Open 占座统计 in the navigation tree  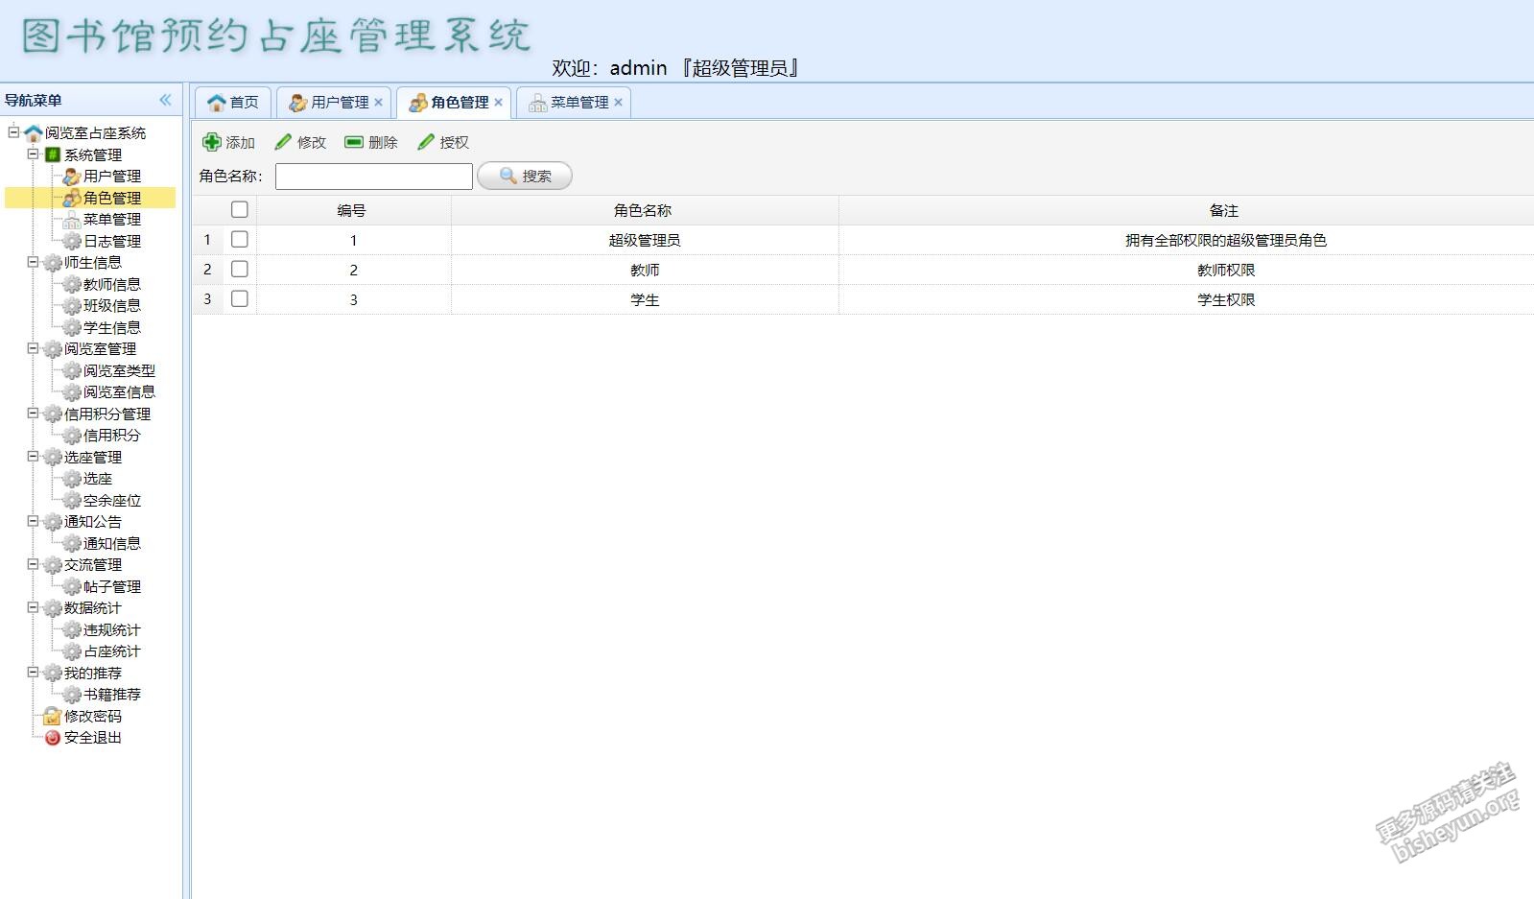111,651
